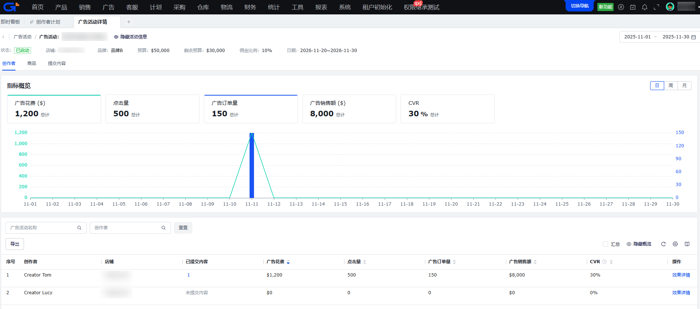The image size is (700, 309).
Task: Open the 财务 menu in navigation
Action: point(250,7)
